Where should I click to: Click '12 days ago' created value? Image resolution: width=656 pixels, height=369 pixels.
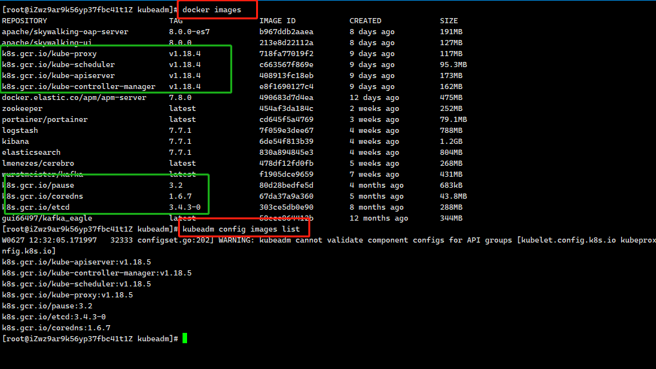coord(374,97)
